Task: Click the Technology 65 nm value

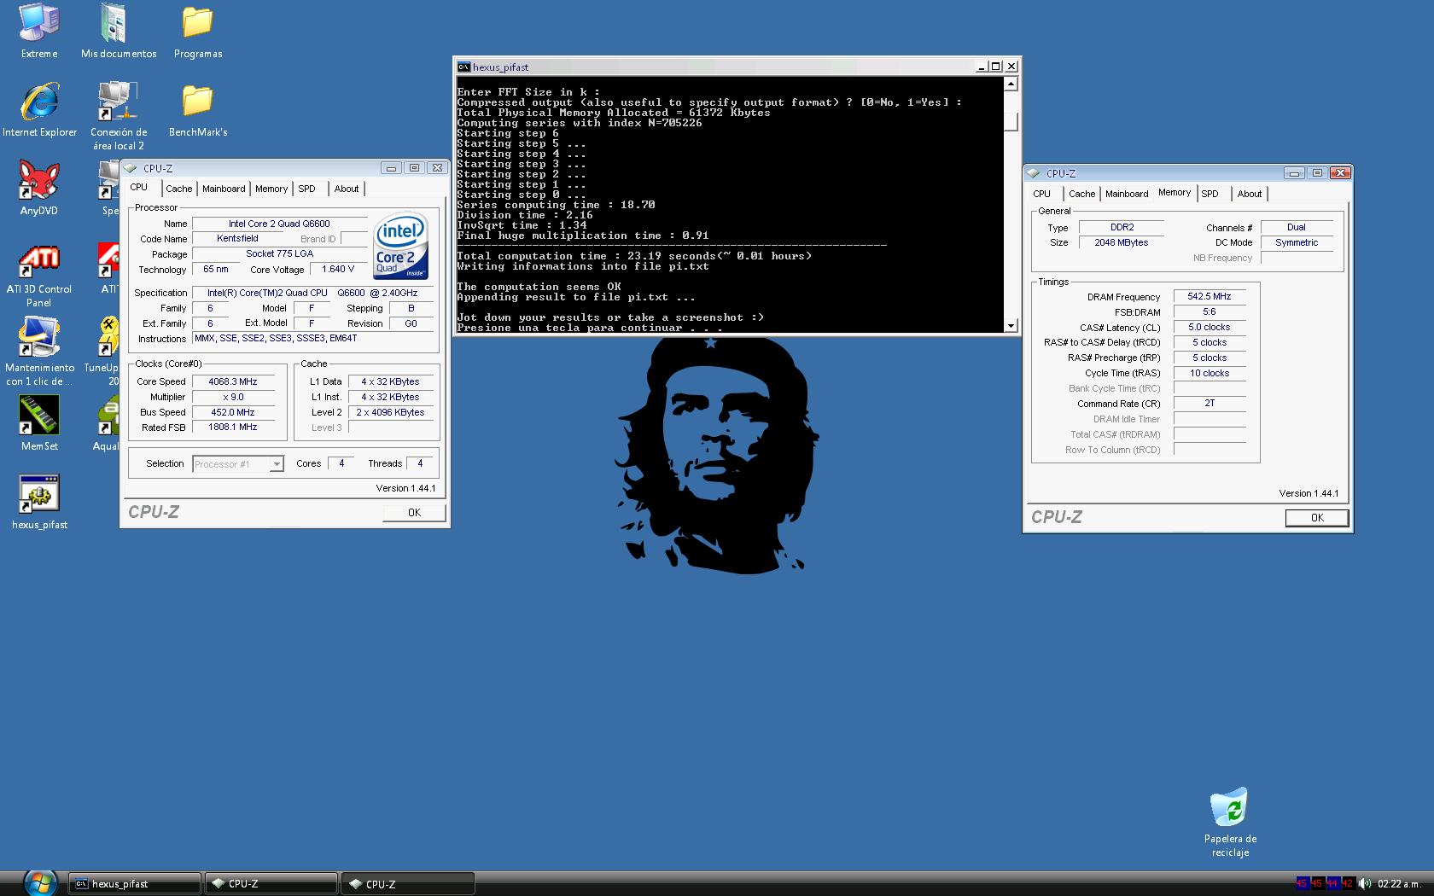Action: click(x=216, y=269)
